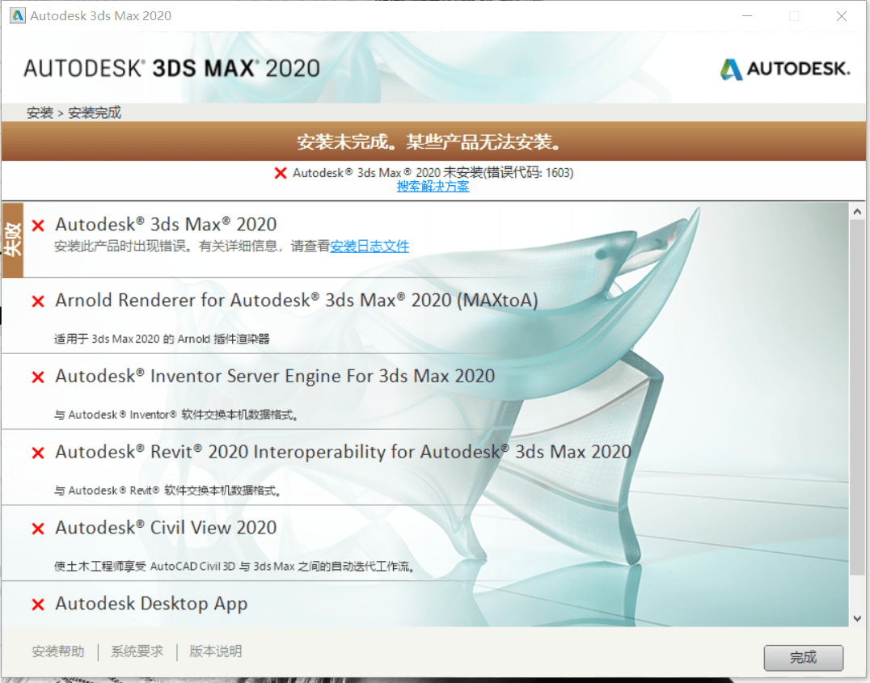Click the red X beside Autodesk 3ds Max 2020
Viewport: 870px width, 683px height.
point(38,226)
